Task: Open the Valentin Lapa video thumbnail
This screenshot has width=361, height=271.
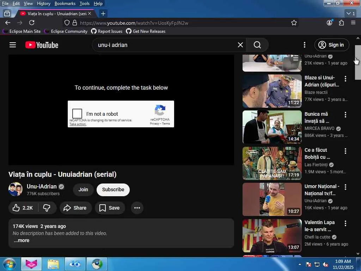Action: (272, 236)
